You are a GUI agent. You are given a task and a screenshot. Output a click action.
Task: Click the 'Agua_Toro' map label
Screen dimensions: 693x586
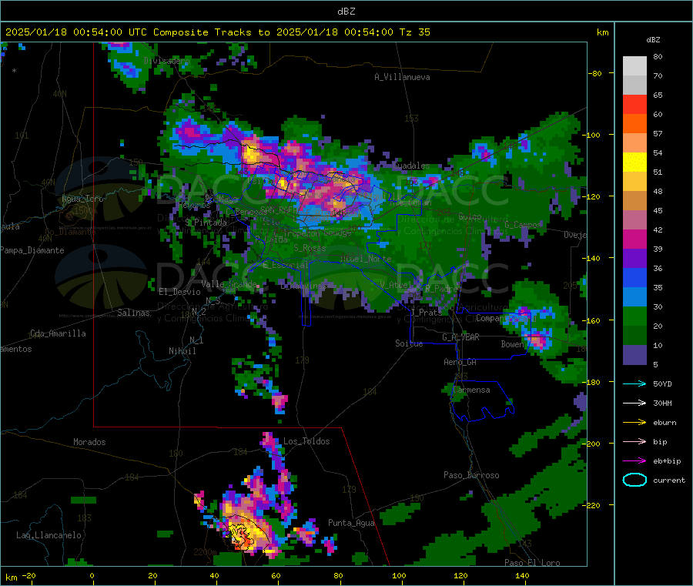click(82, 199)
